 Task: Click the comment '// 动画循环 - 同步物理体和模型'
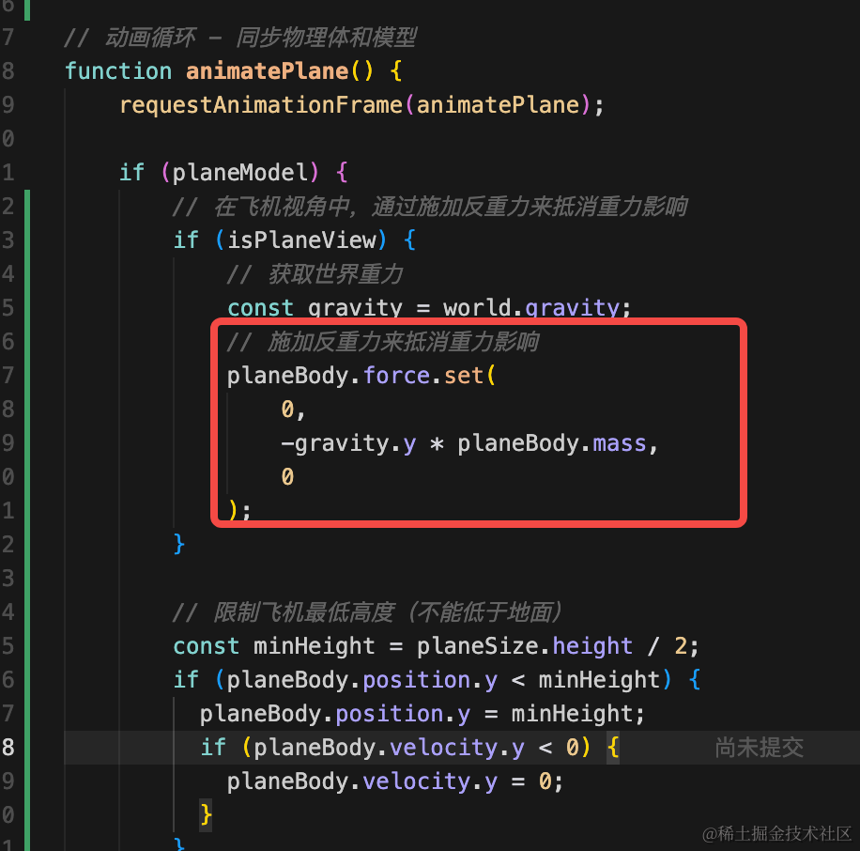tap(240, 38)
